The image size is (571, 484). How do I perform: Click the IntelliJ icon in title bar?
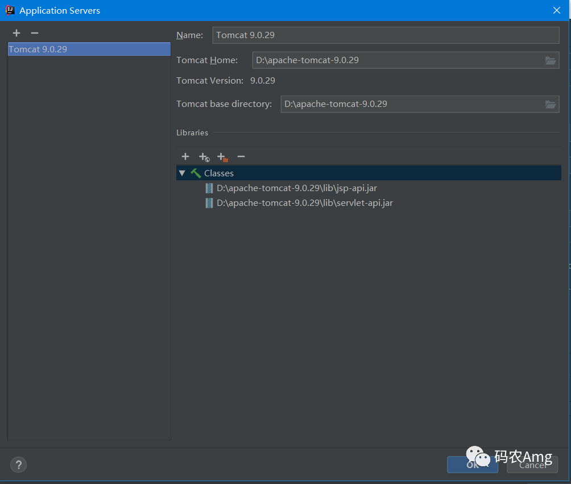10,10
